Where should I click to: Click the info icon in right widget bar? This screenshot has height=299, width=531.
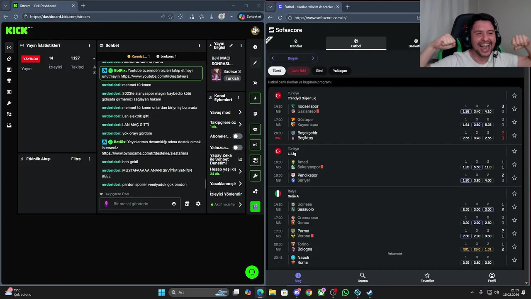pyautogui.click(x=255, y=47)
